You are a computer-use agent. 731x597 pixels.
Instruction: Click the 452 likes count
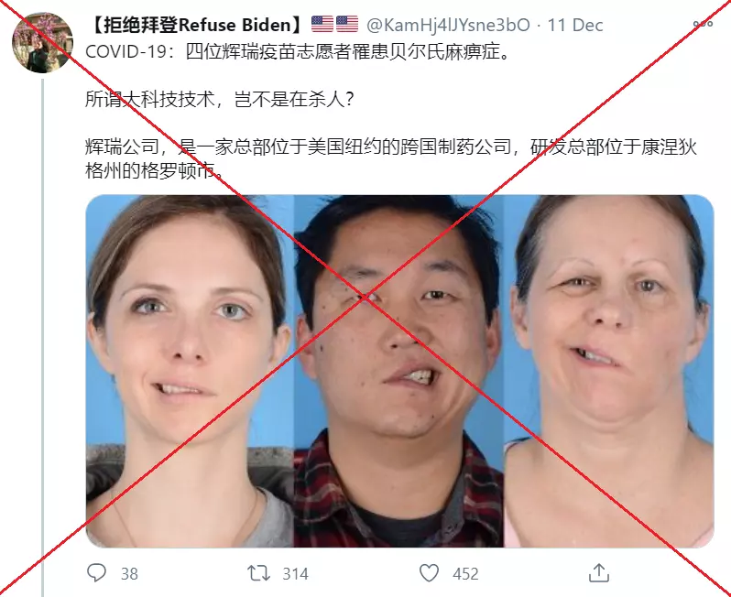coord(465,574)
